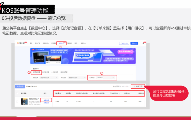Expand the 博主名称 dropdown

pos(77,78)
